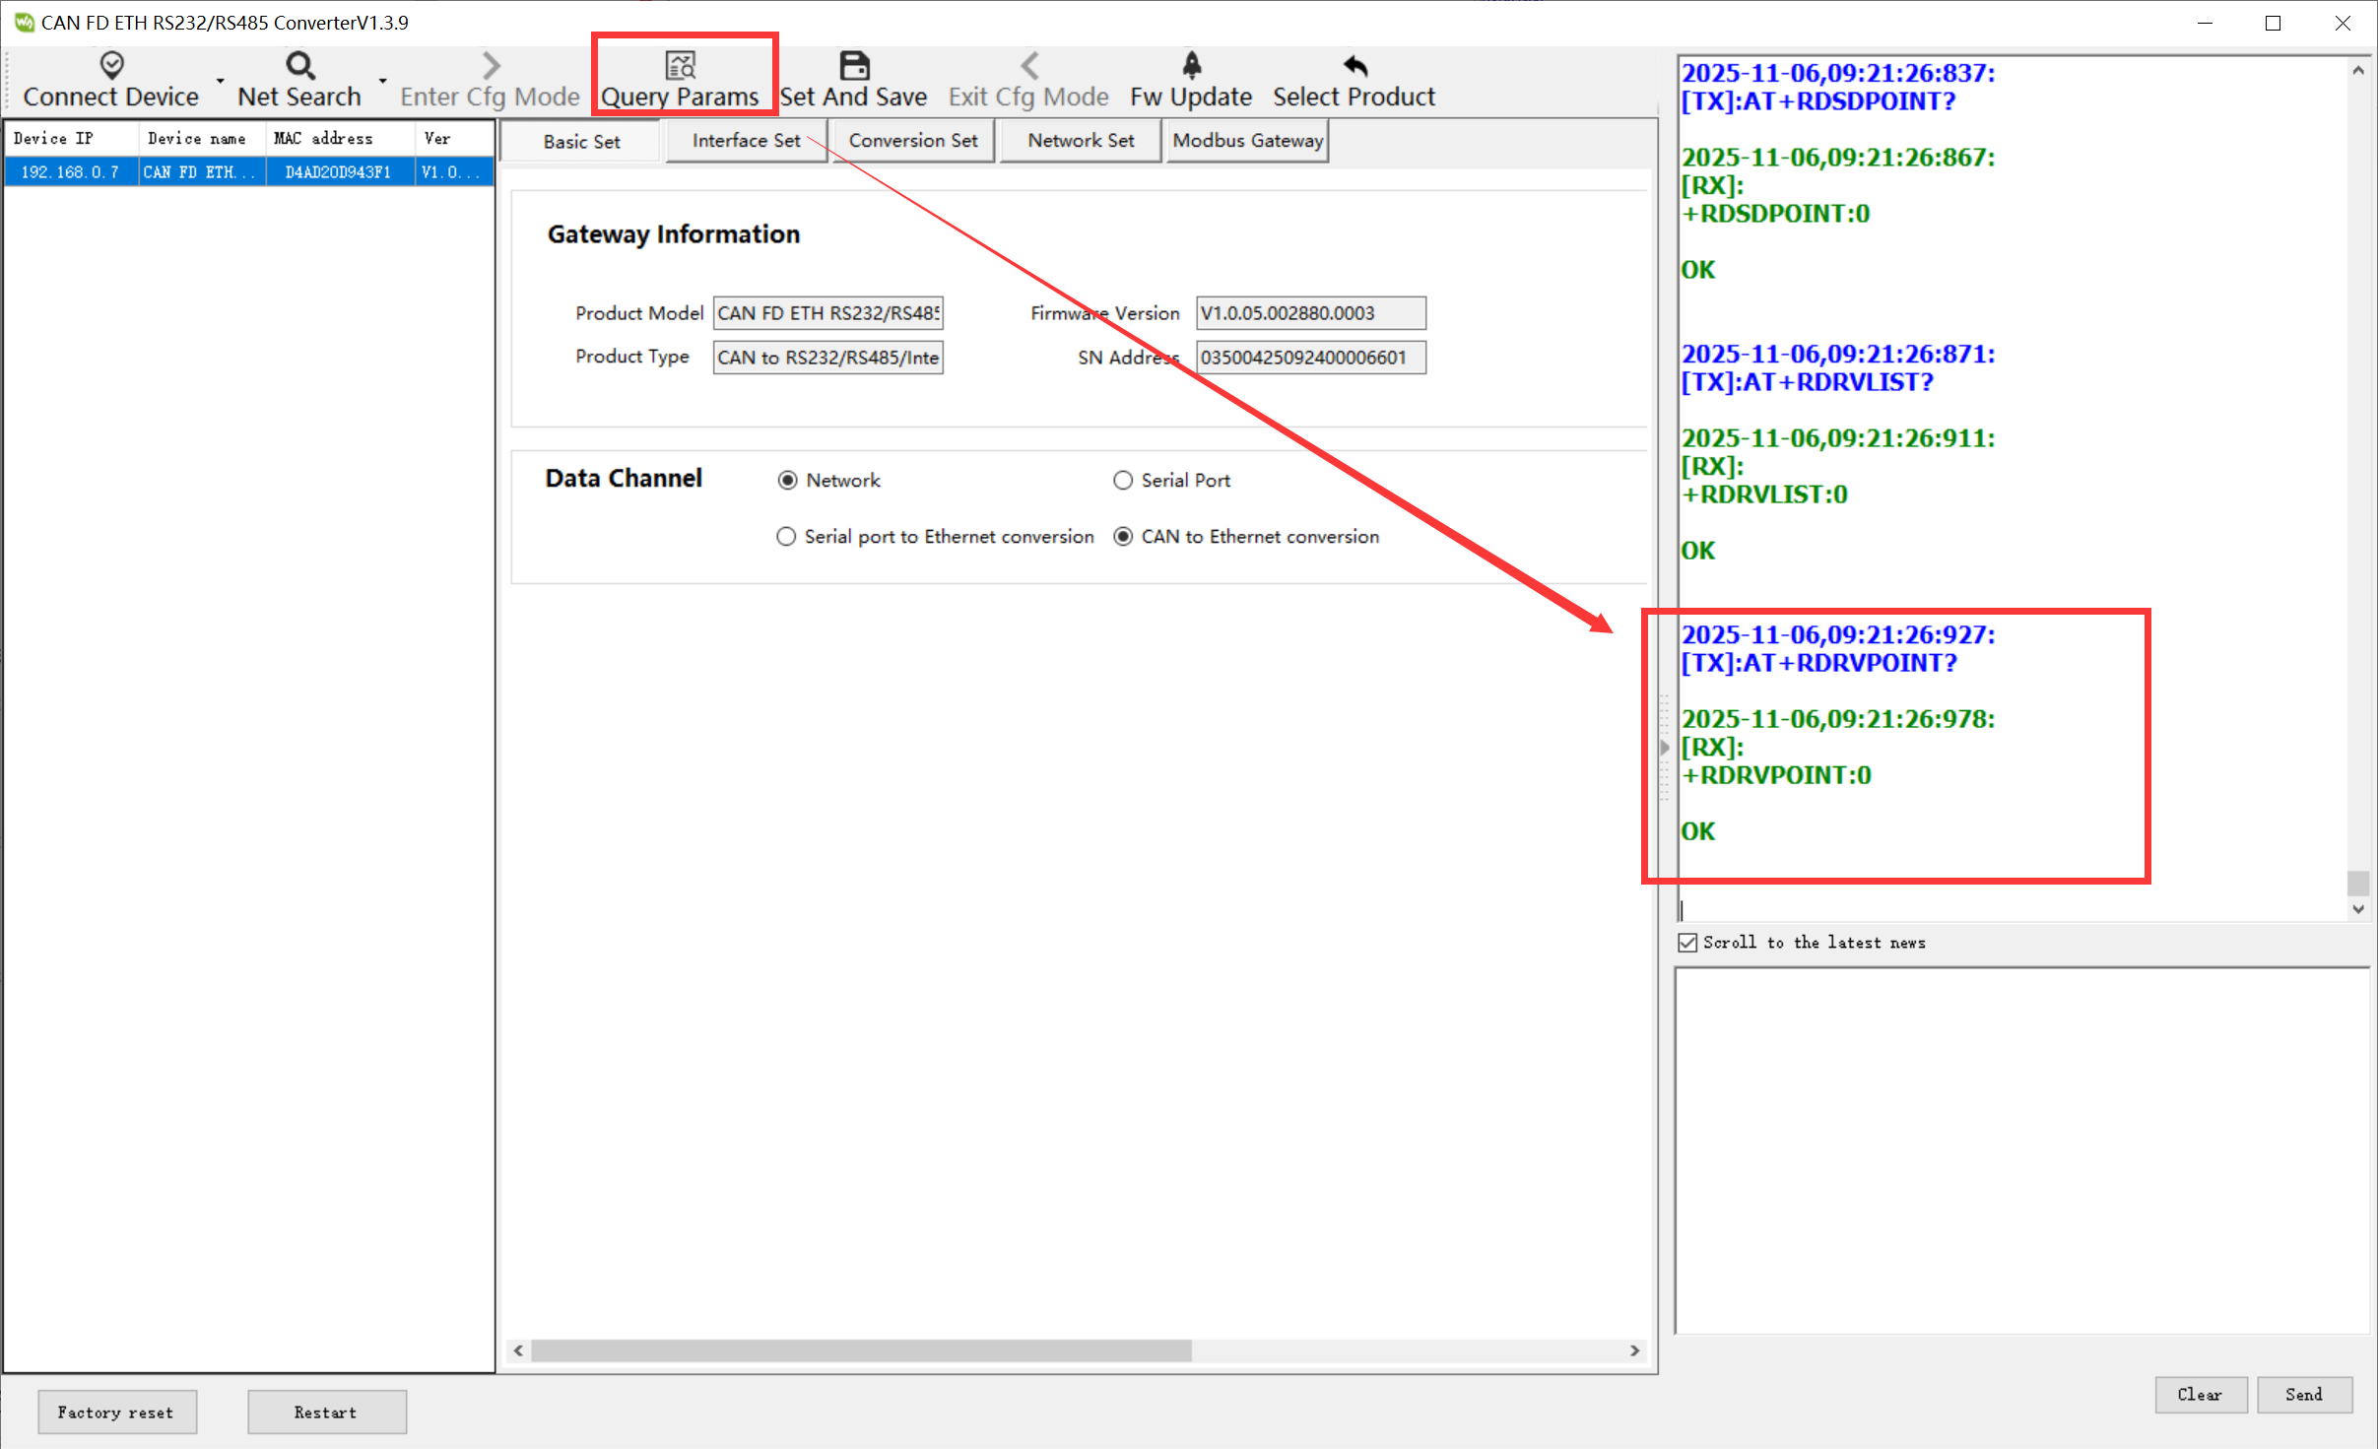Switch to the Interface Set tab
The image size is (2378, 1449).
746,140
